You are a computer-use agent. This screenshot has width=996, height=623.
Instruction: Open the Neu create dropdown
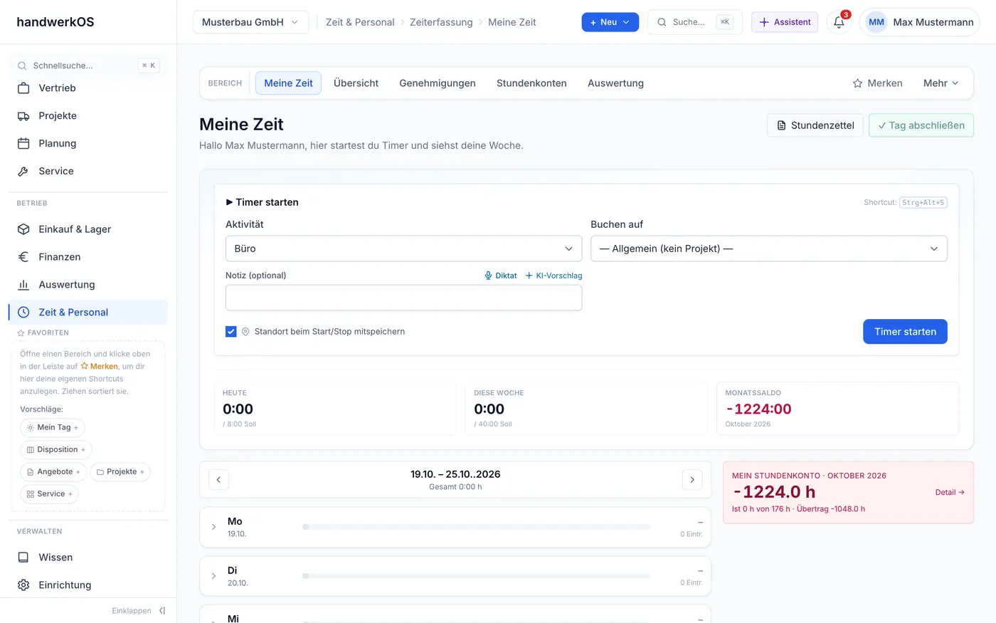tap(610, 22)
